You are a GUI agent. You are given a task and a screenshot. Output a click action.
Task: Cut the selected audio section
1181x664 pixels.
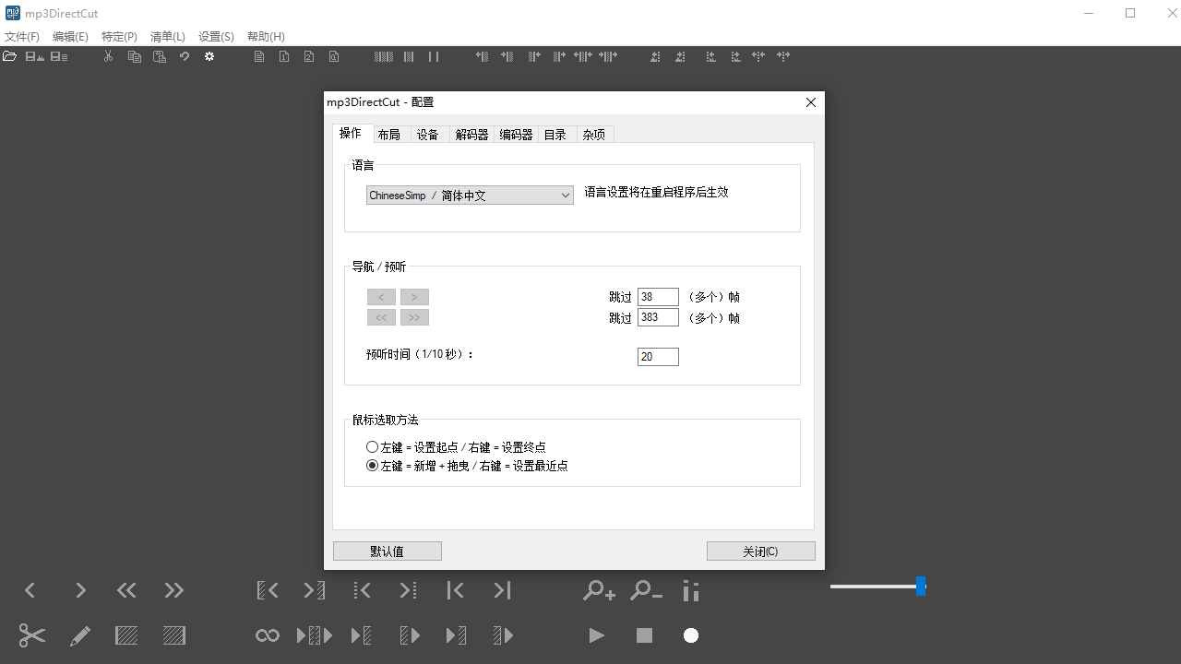(31, 635)
